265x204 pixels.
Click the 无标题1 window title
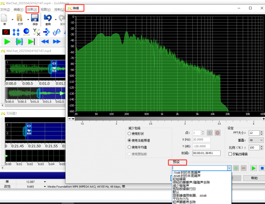click(x=11, y=113)
